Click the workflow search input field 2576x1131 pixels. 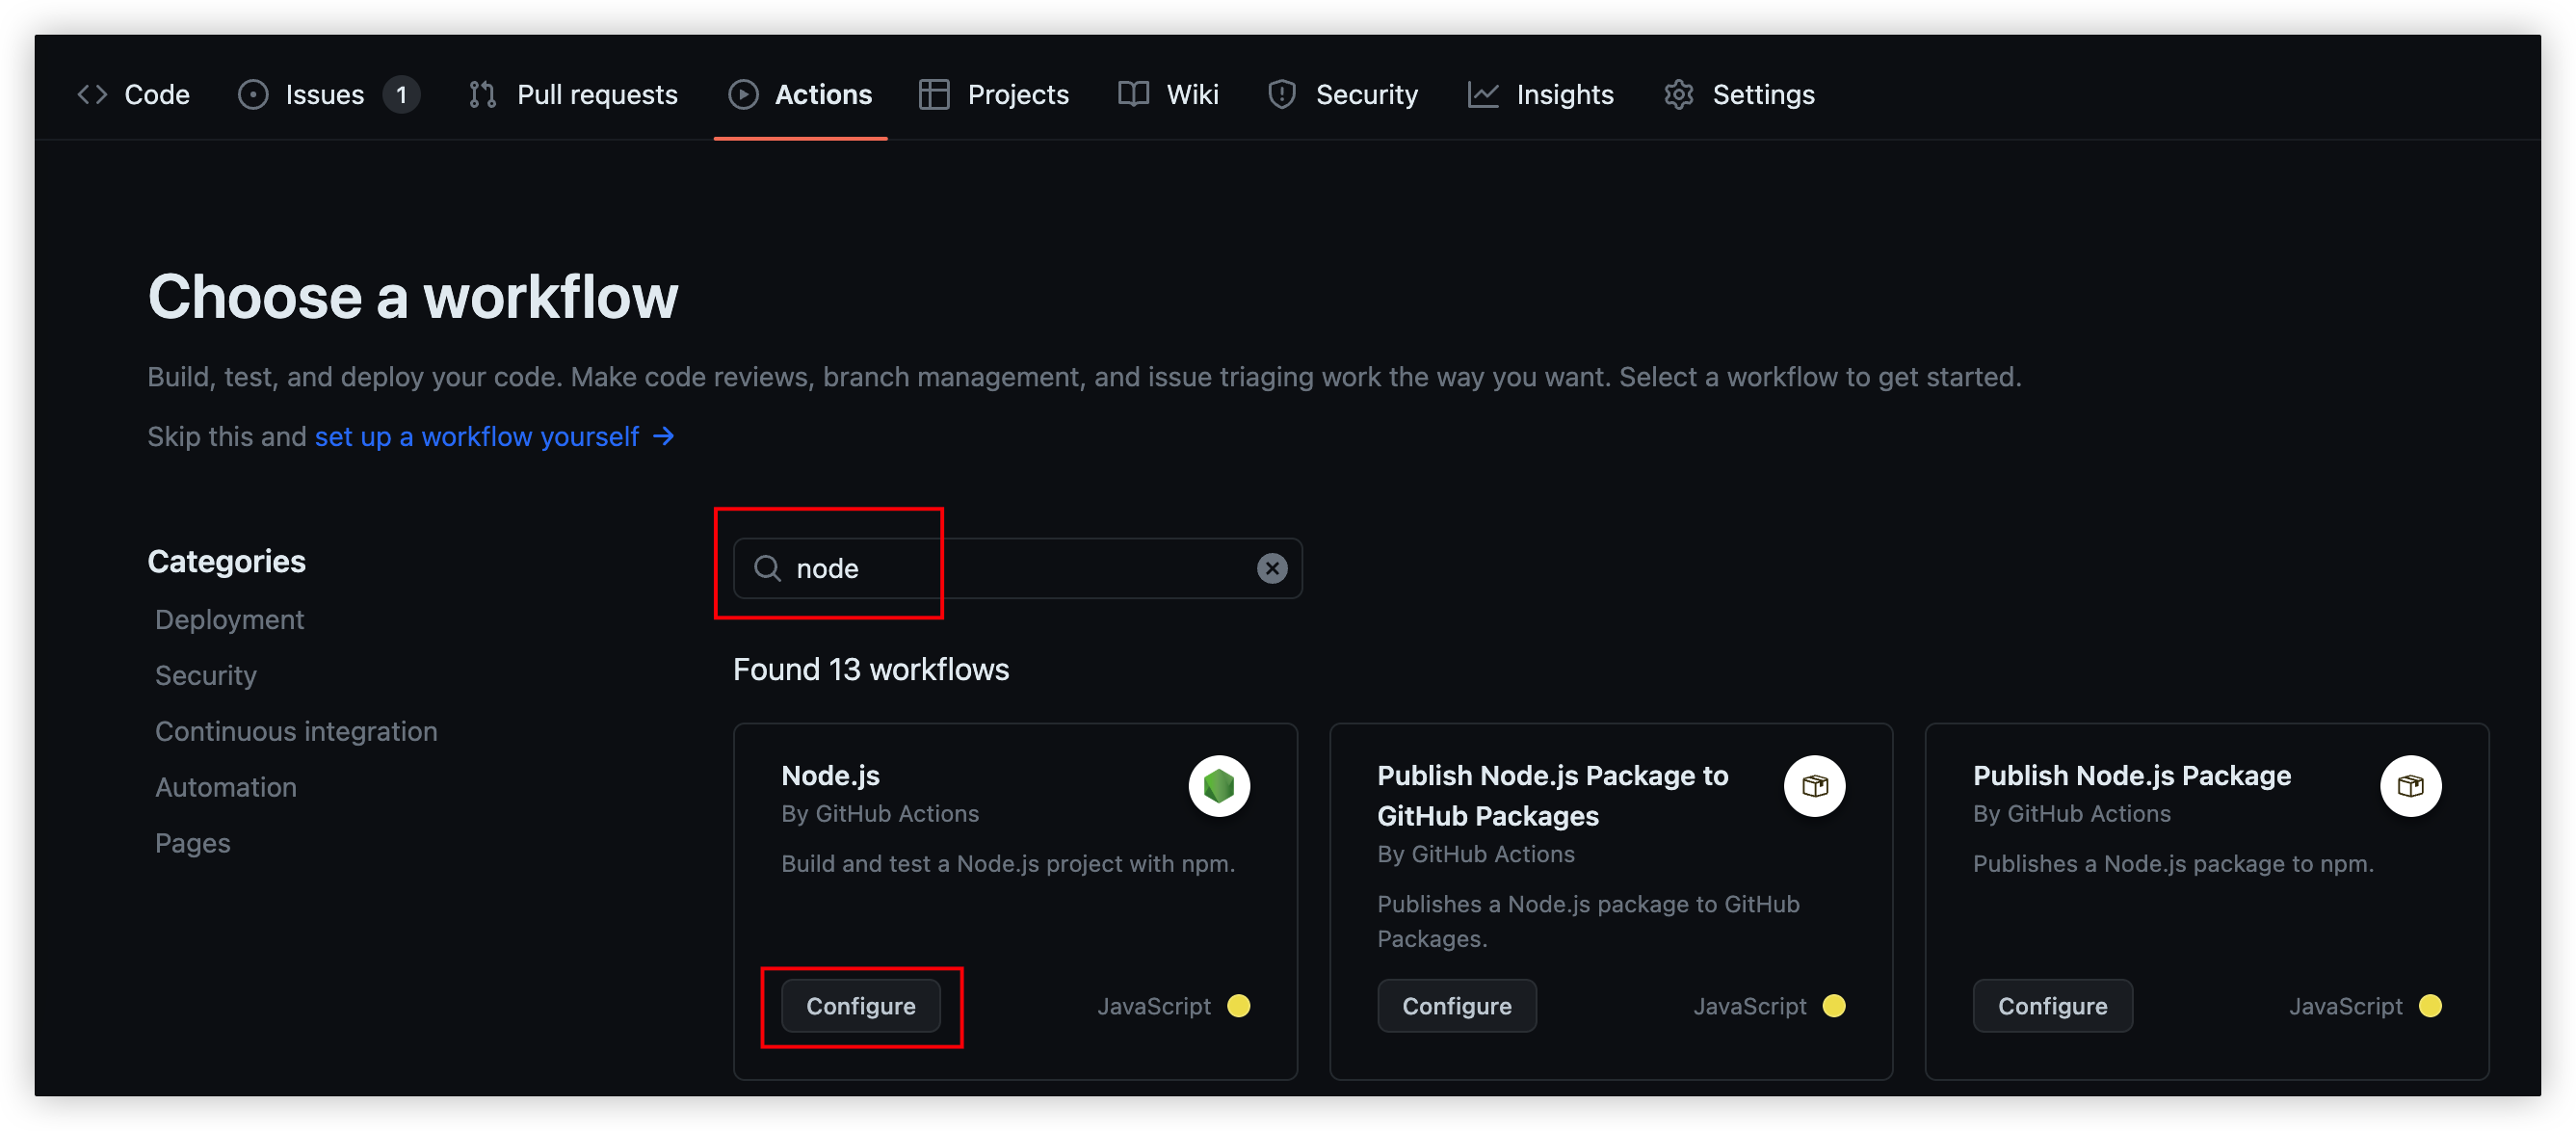pyautogui.click(x=1040, y=568)
